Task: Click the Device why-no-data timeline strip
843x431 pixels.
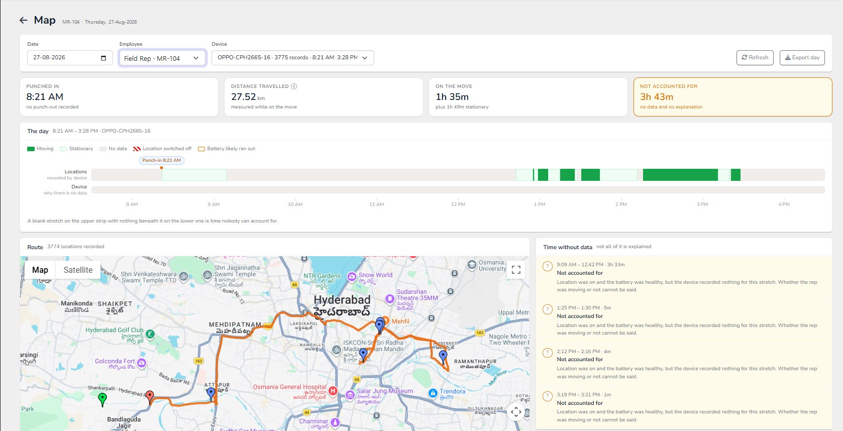Action: click(458, 190)
